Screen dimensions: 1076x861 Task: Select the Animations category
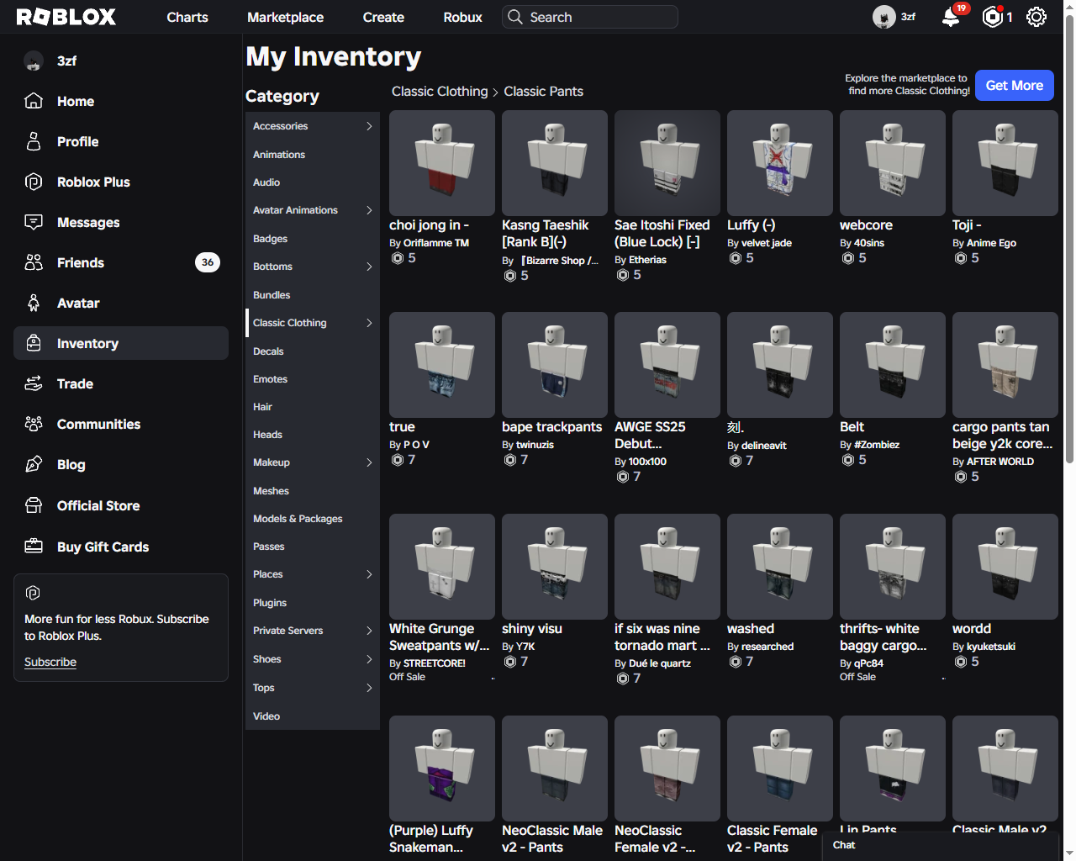pyautogui.click(x=313, y=155)
